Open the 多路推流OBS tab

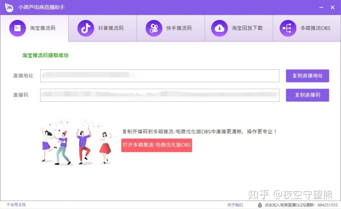click(x=307, y=28)
